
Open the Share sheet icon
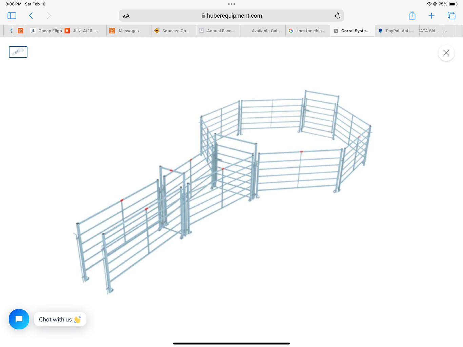click(412, 16)
